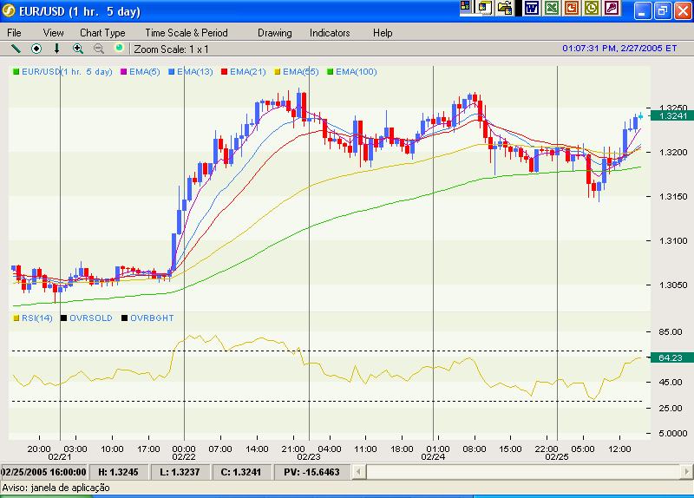
Task: Click the EMA(100) green color swatch
Action: point(330,71)
